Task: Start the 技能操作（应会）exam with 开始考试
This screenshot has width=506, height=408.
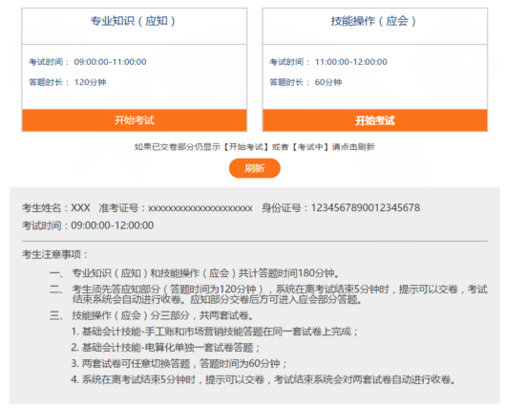Action: [375, 120]
